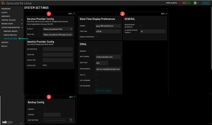Viewport: 212px width, 125px height.
Task: Click the Edit label above Service Provider Config
Action: point(70,14)
